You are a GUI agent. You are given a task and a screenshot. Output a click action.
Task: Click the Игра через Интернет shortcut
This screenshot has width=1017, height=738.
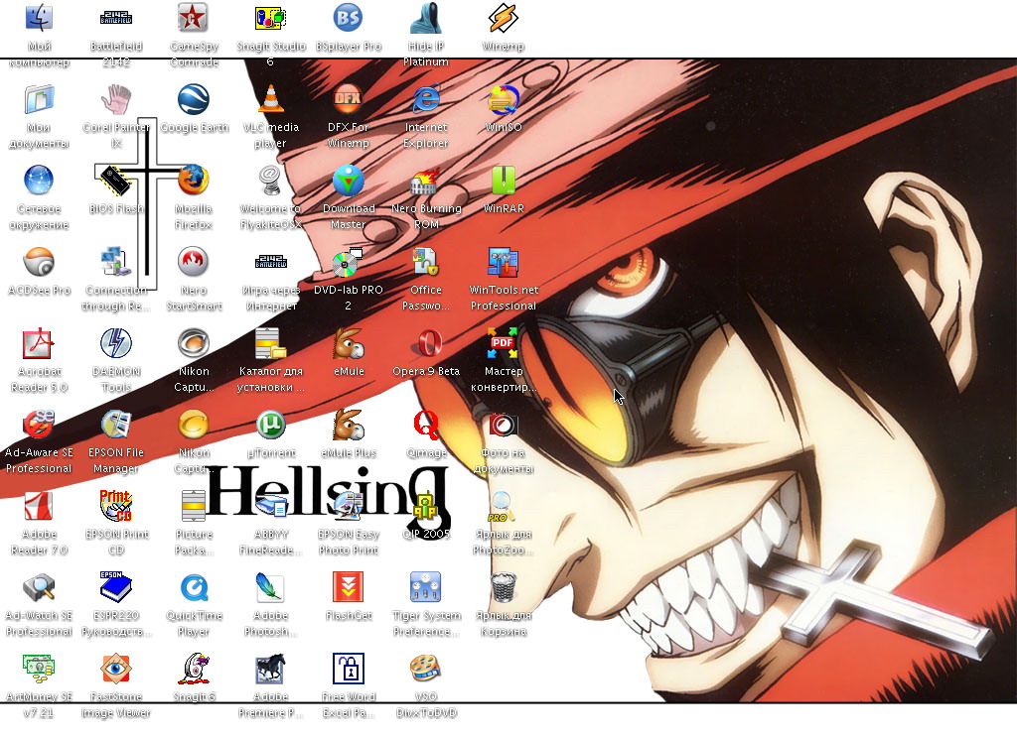pyautogui.click(x=270, y=263)
